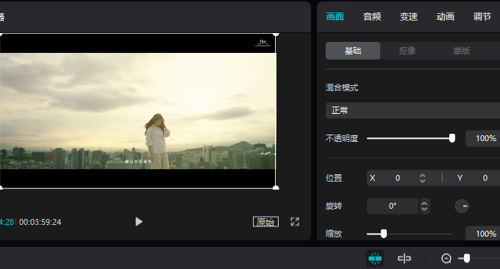
Task: Decrease rotation with the down stepper arrow
Action: [424, 209]
